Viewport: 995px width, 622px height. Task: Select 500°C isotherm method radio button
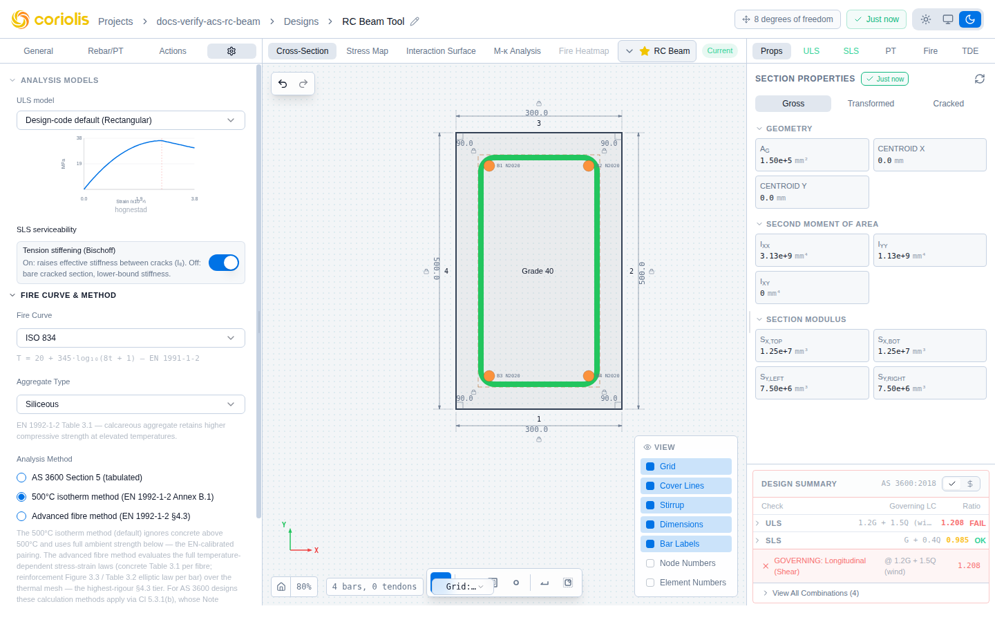[21, 497]
